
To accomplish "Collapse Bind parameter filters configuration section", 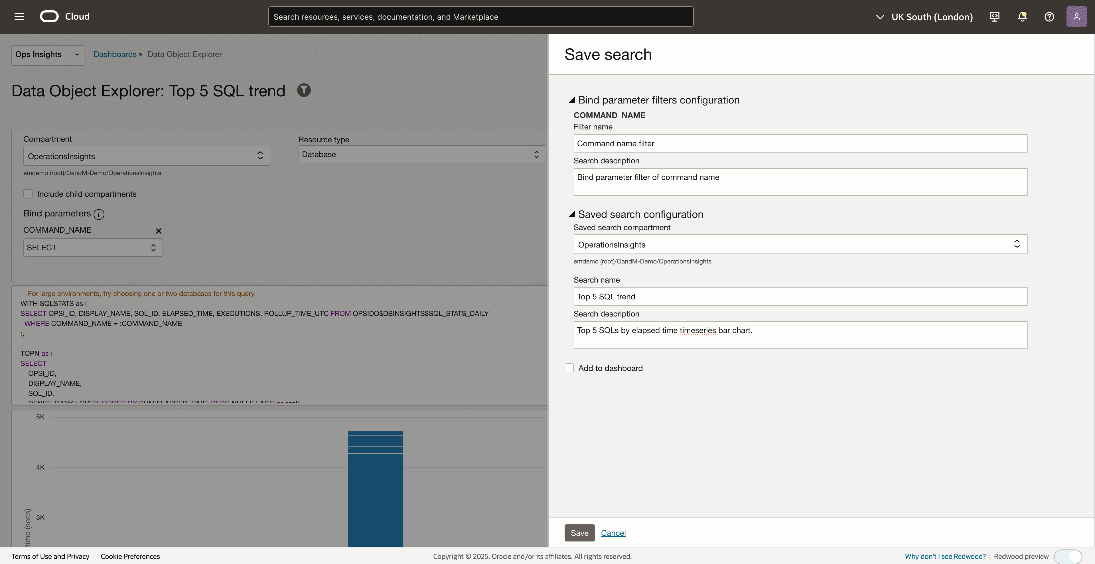I will pyautogui.click(x=572, y=100).
